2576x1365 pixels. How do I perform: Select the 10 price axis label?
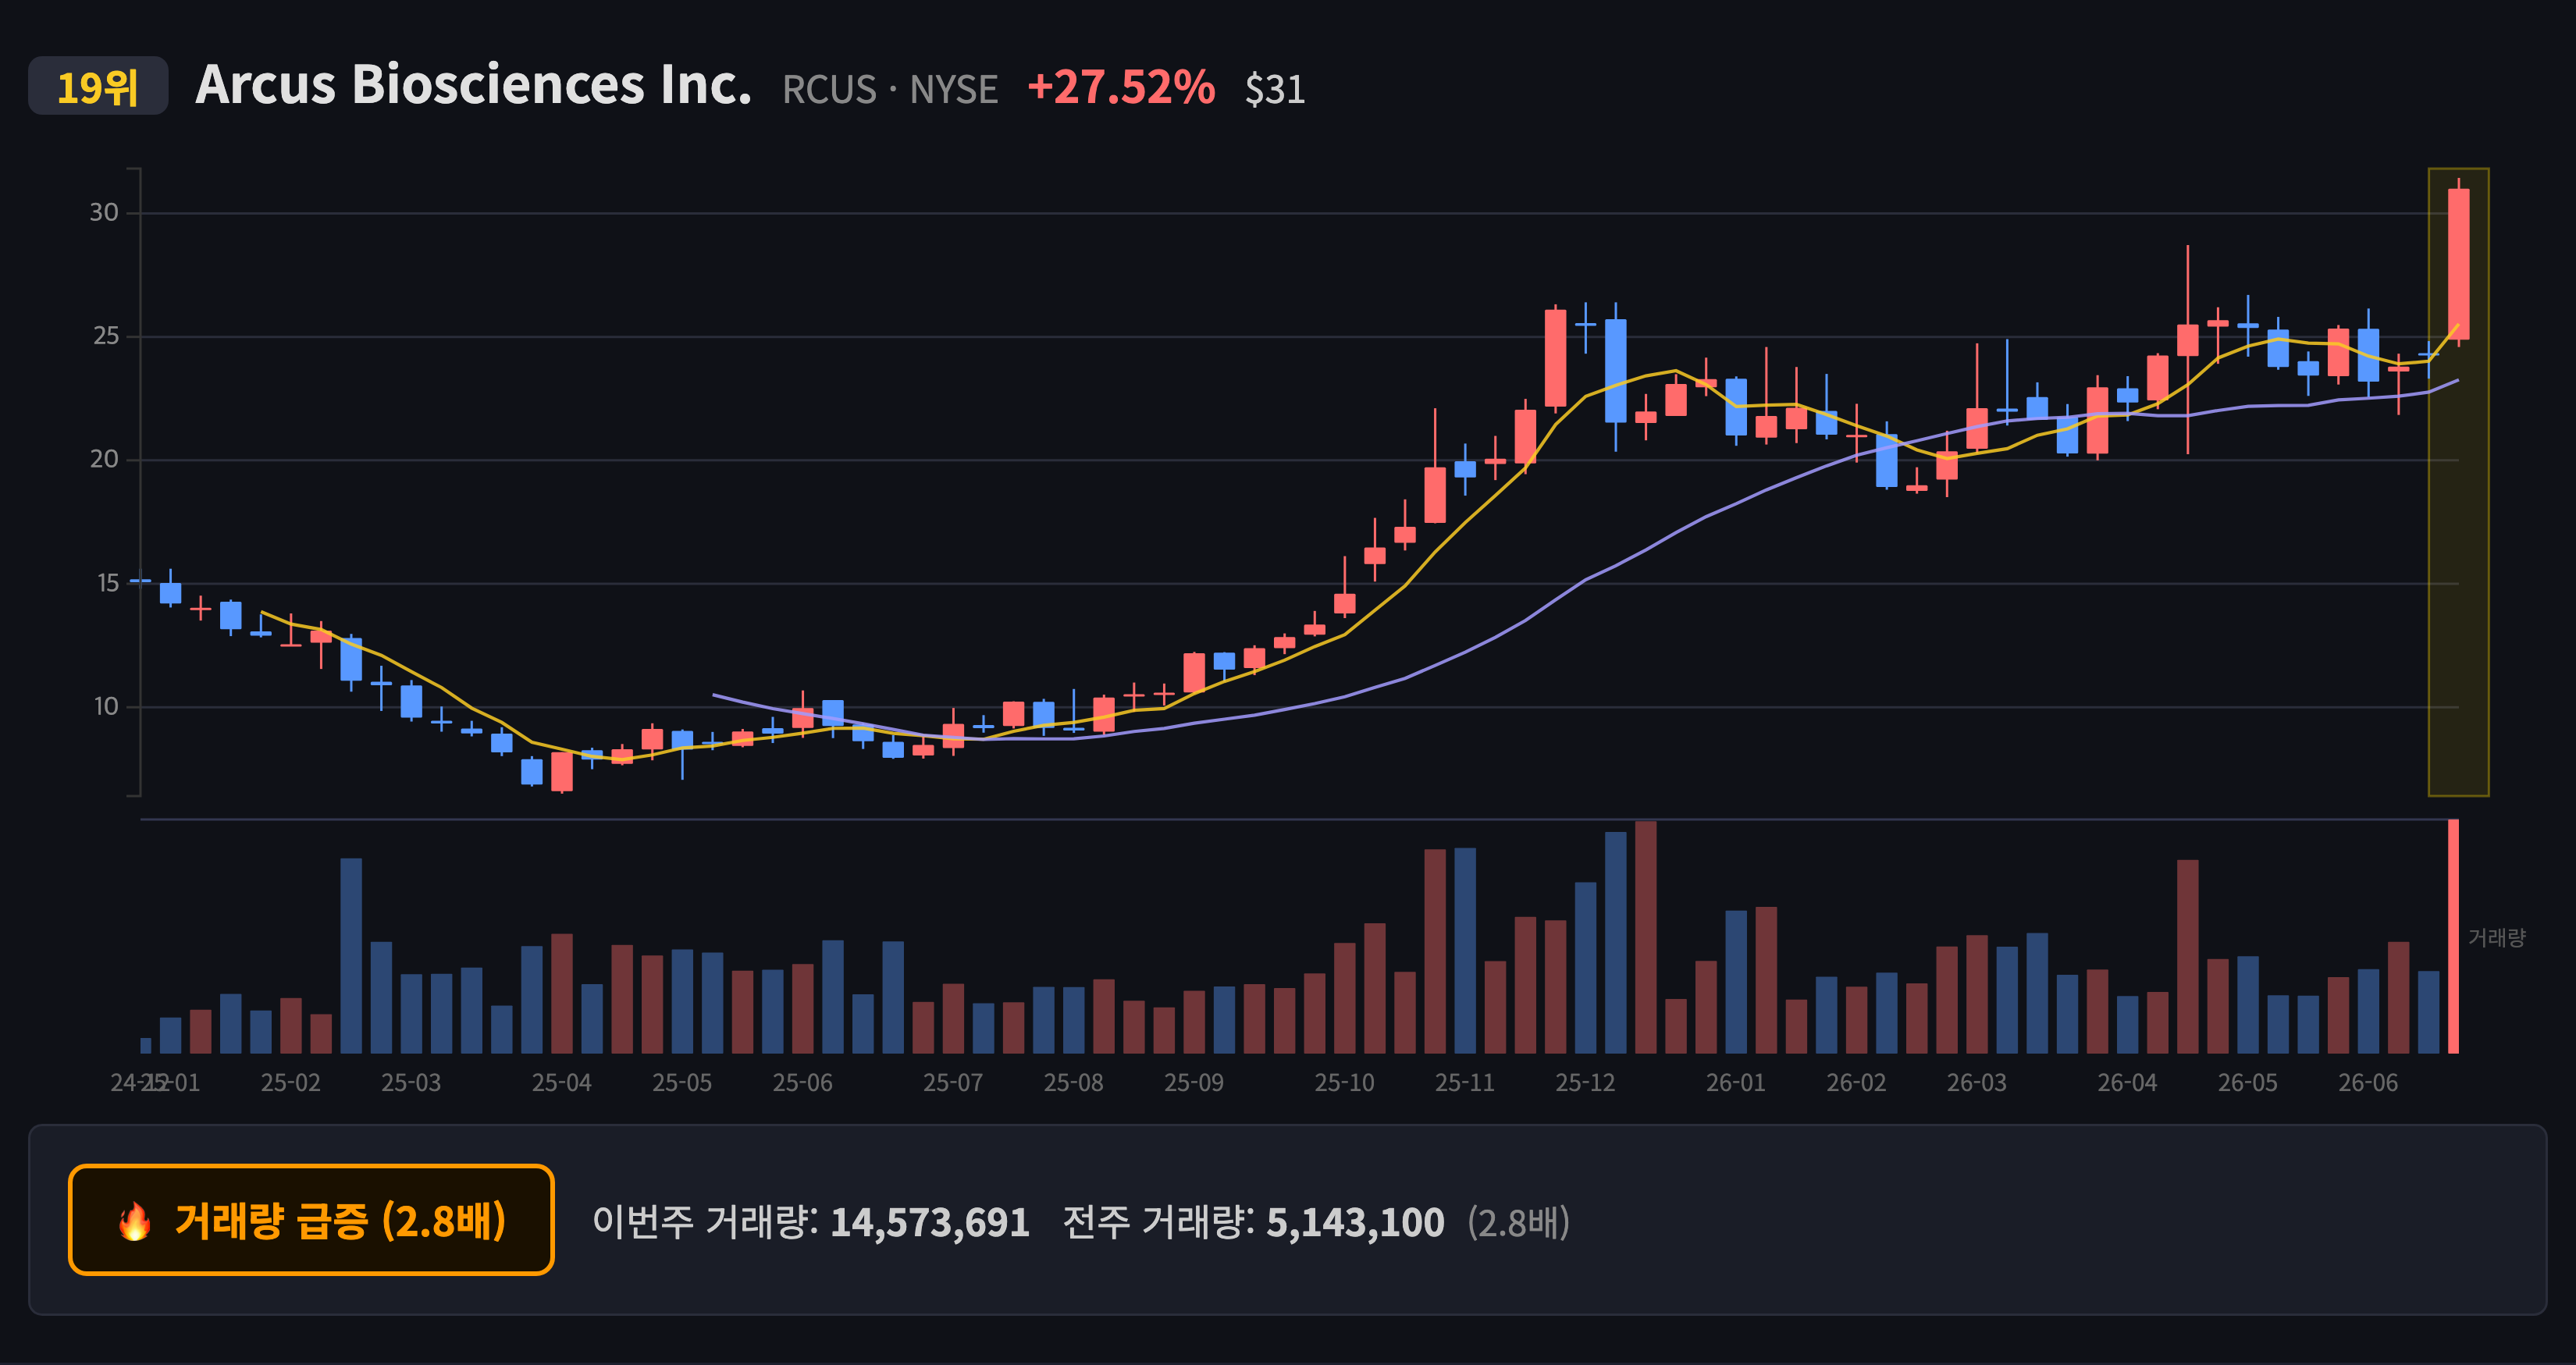coord(106,707)
